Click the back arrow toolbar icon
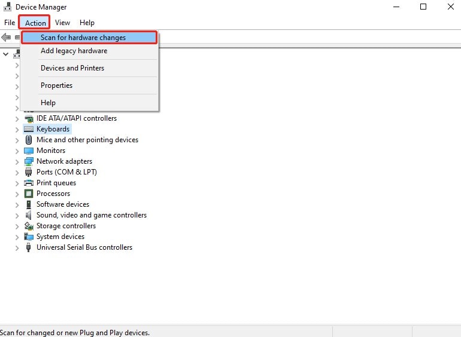 pos(6,37)
